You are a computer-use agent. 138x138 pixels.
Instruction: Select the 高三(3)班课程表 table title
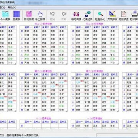point(95,71)
